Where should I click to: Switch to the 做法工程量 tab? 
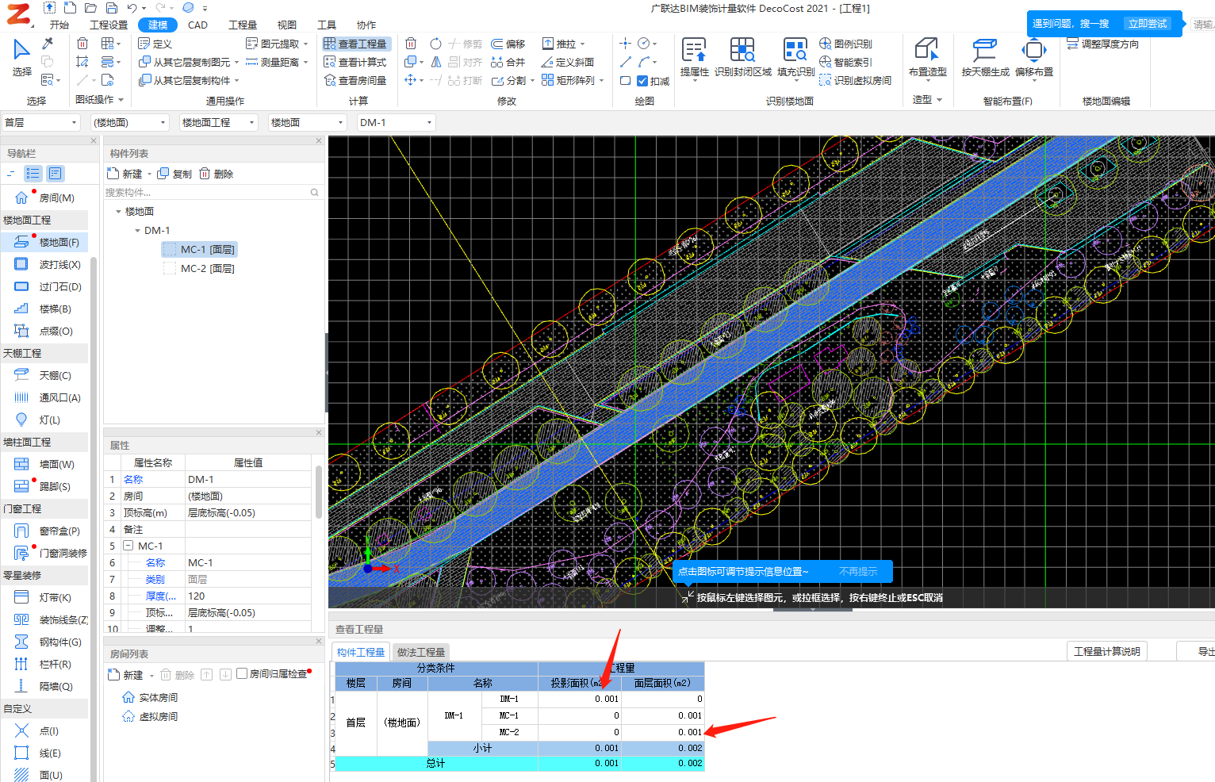421,652
